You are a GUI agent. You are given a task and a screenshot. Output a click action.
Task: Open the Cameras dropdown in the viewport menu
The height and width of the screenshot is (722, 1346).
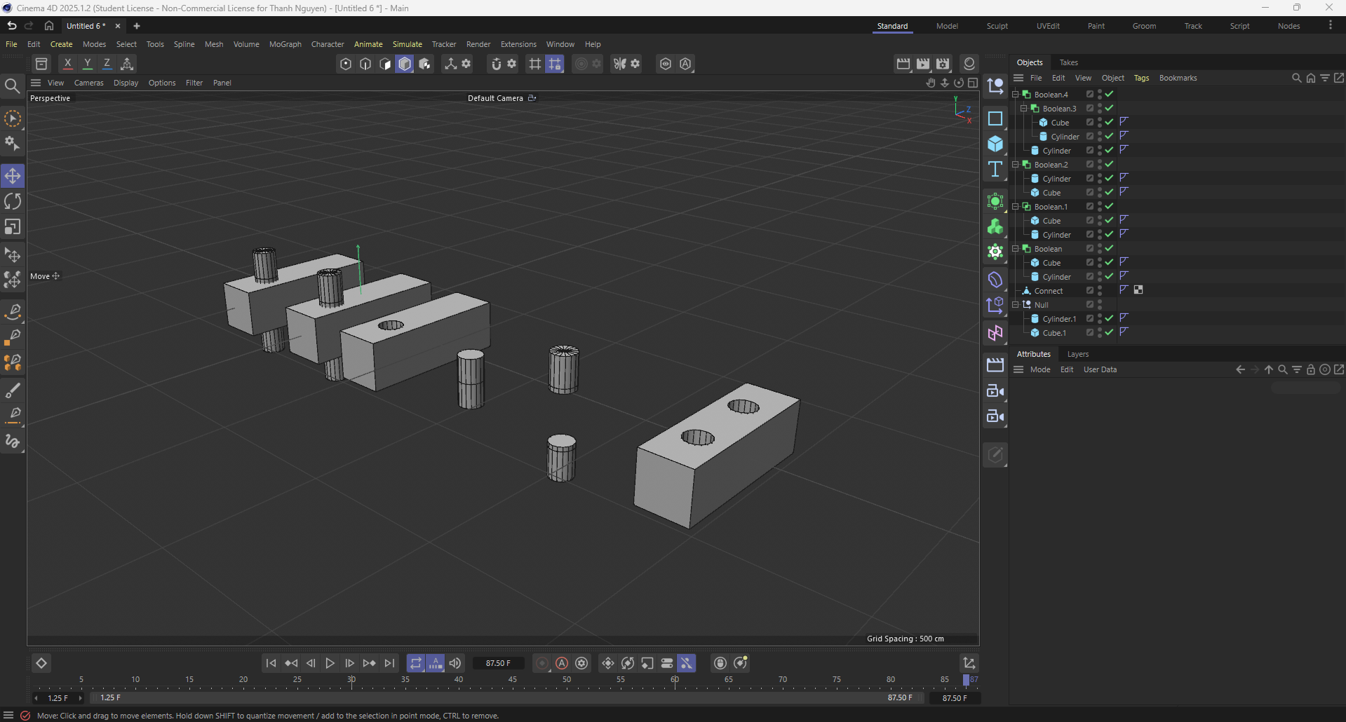88,83
